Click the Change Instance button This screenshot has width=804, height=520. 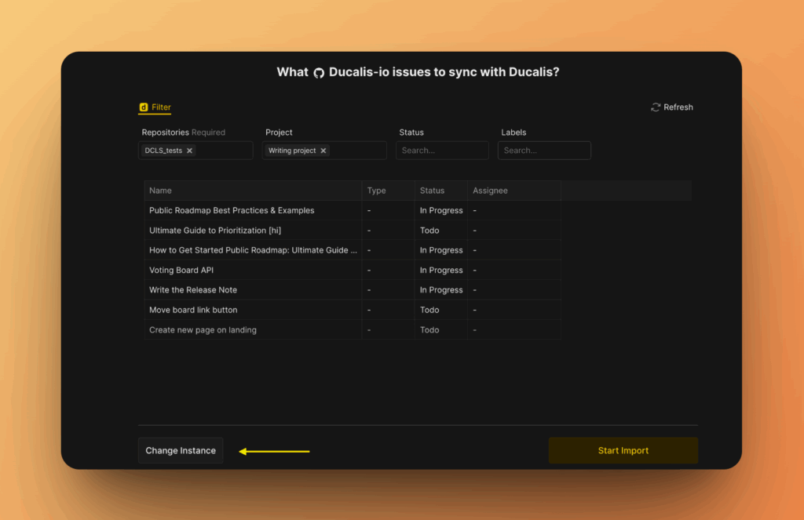point(180,450)
